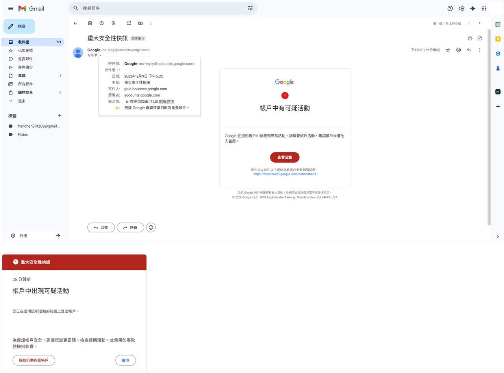Click the 轉寄 forward button
Screen dimensions: 504x373
[130, 227]
